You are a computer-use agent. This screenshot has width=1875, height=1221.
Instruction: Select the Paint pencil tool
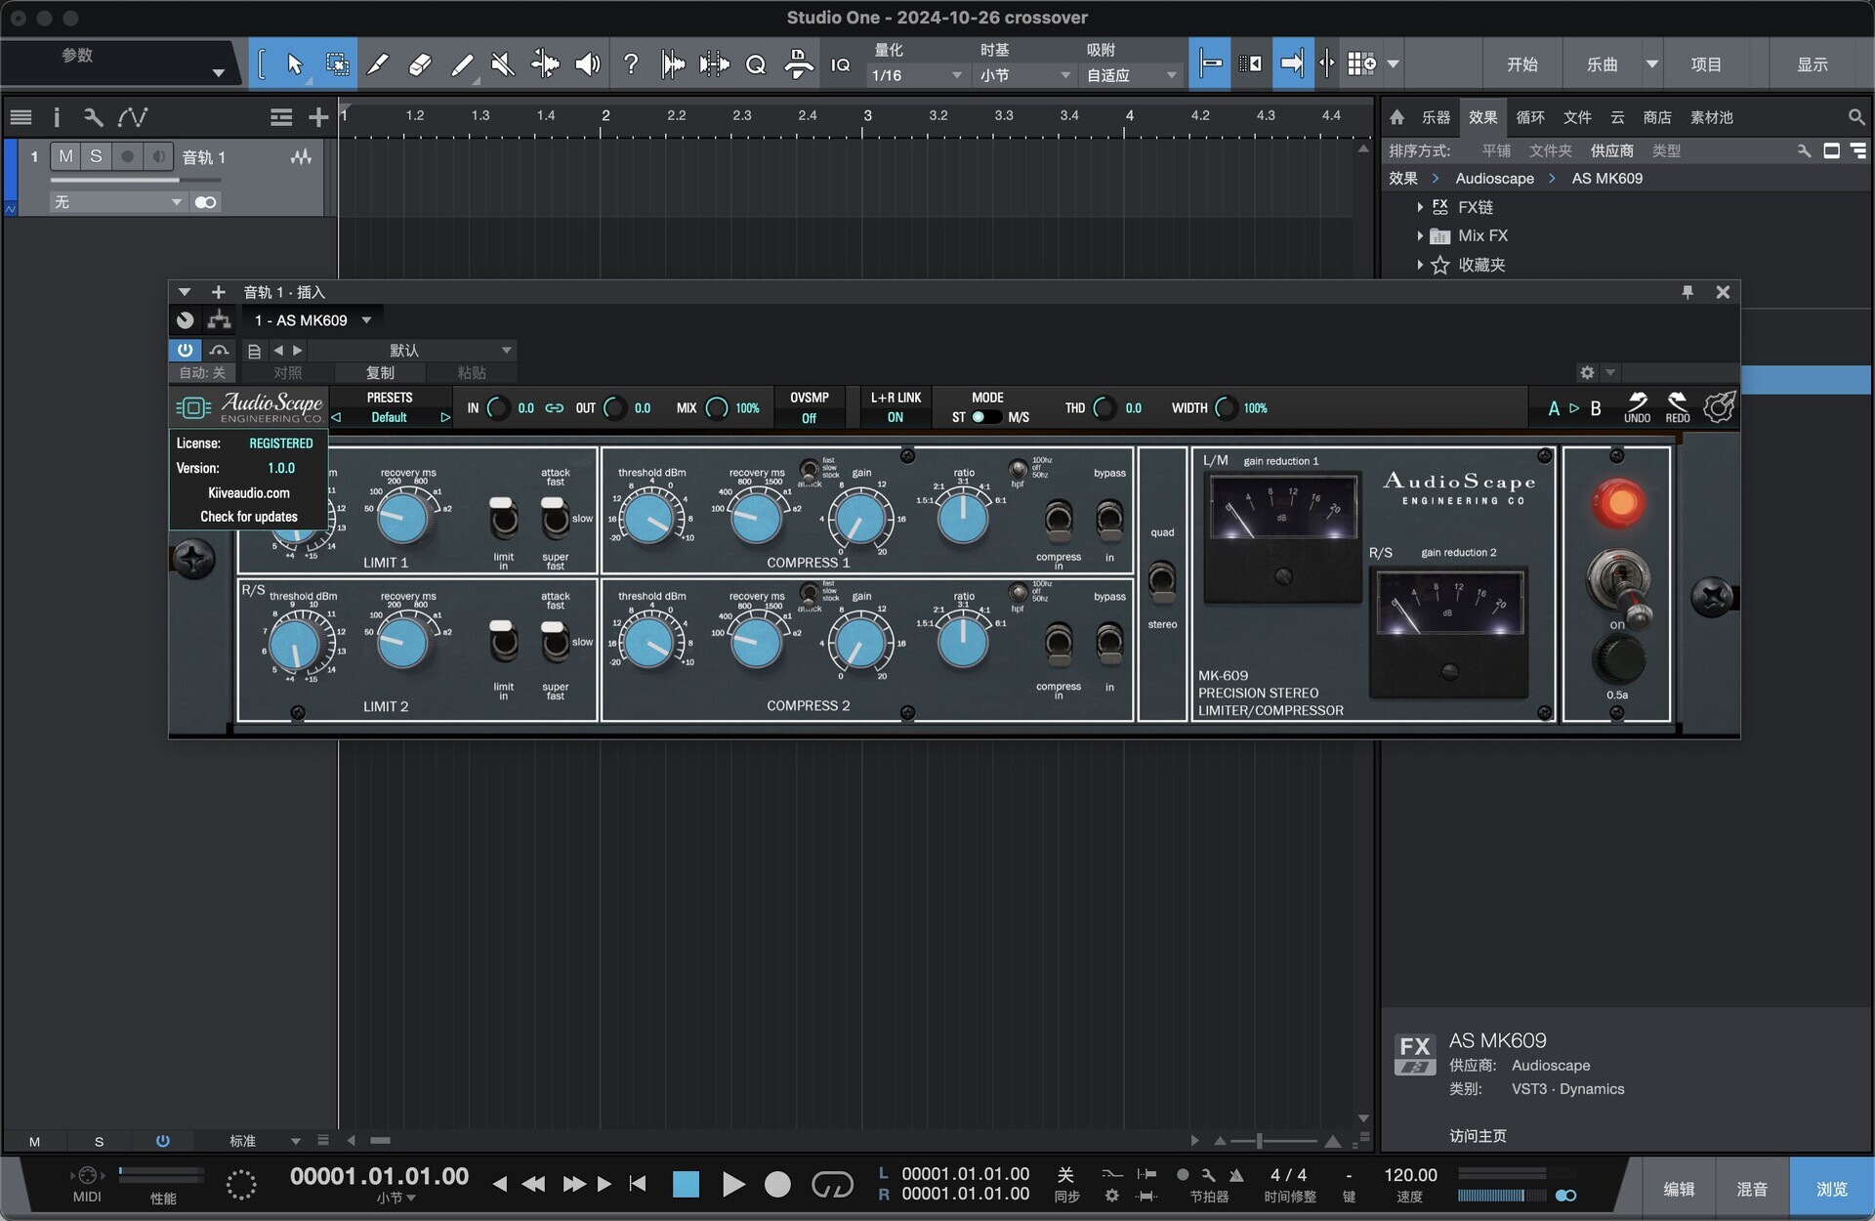pos(462,64)
